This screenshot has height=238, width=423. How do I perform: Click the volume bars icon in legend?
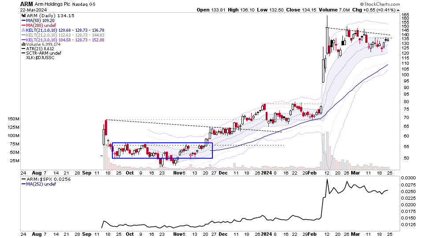pyautogui.click(x=23, y=45)
